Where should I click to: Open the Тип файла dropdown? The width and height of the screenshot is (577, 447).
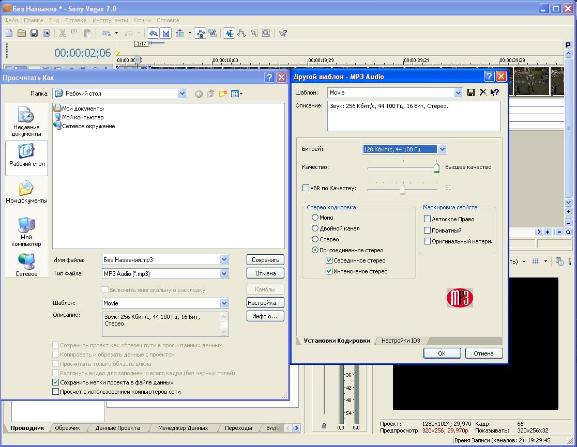pos(224,274)
